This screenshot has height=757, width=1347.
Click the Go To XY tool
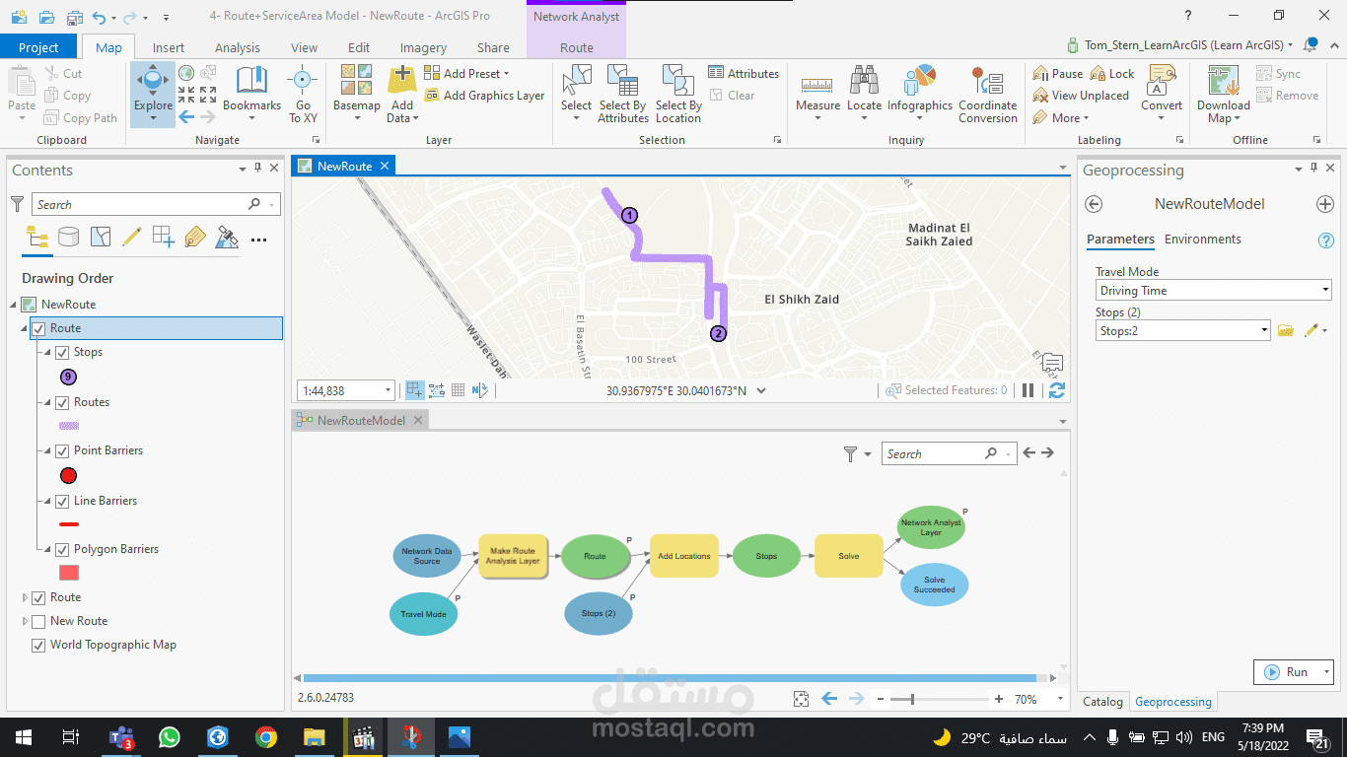pos(303,94)
